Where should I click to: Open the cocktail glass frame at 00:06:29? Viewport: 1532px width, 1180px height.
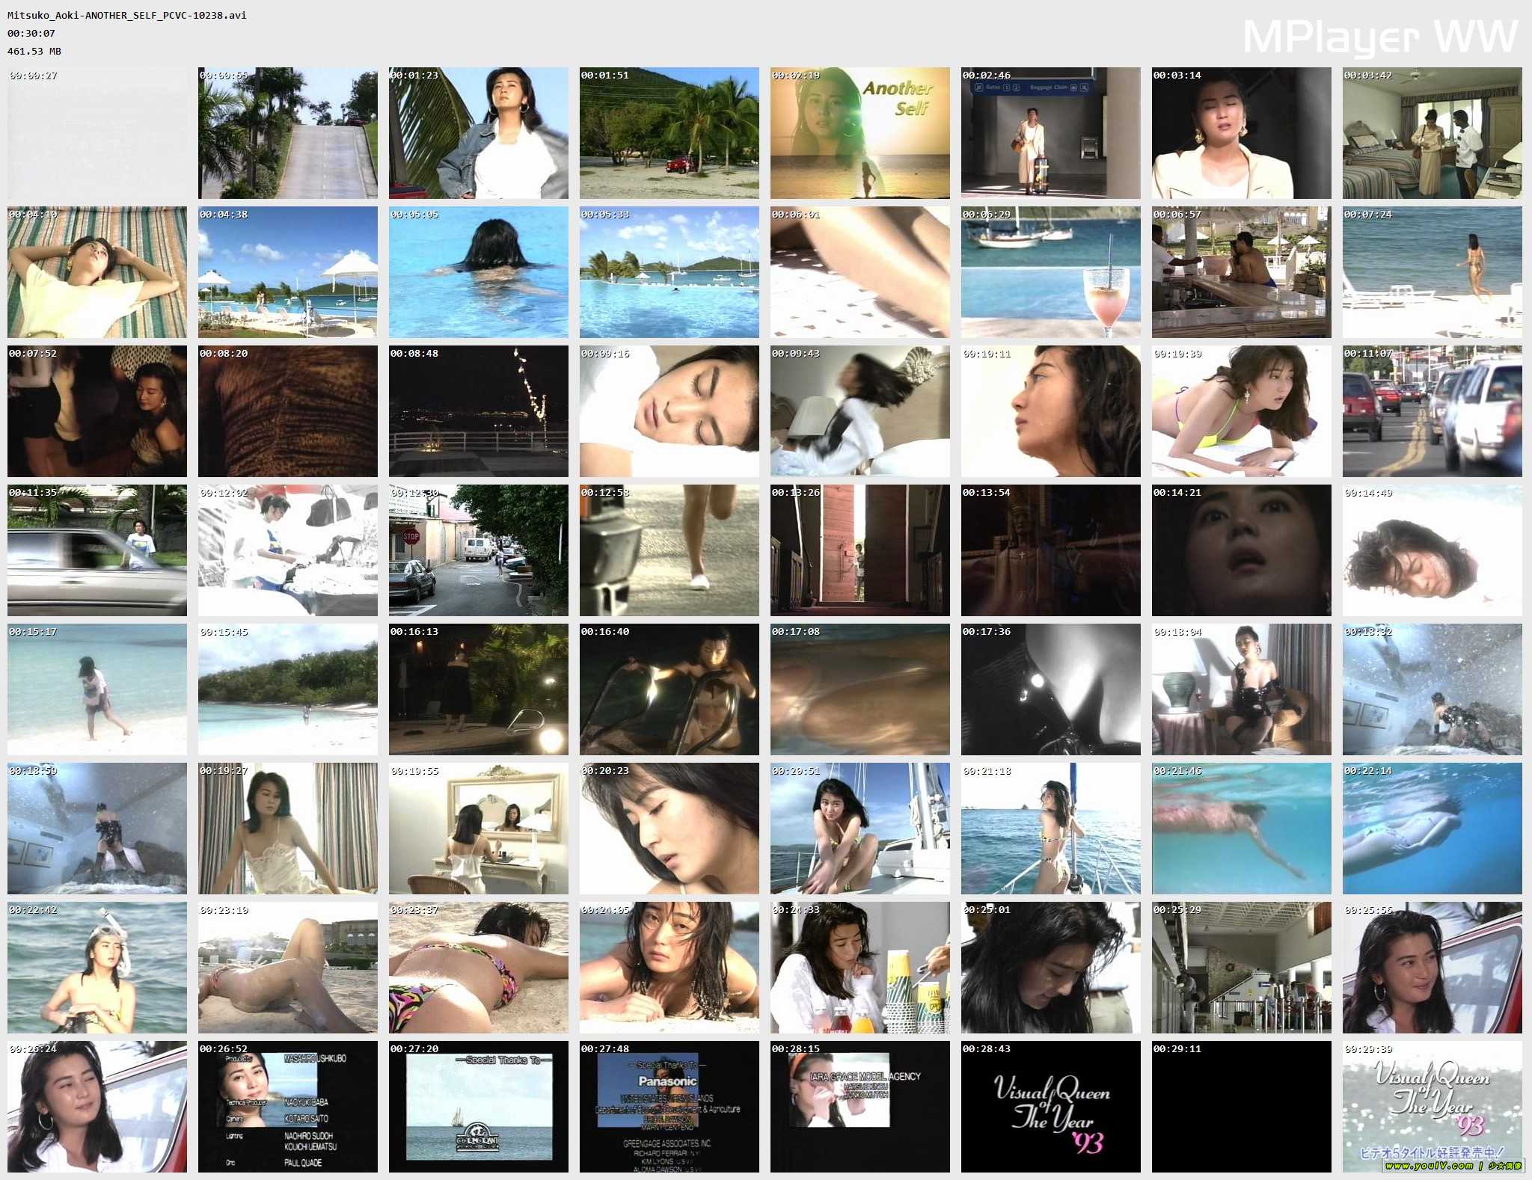tap(1051, 272)
